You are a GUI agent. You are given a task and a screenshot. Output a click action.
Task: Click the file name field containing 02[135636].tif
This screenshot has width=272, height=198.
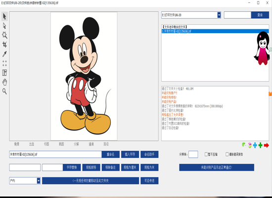55,154
